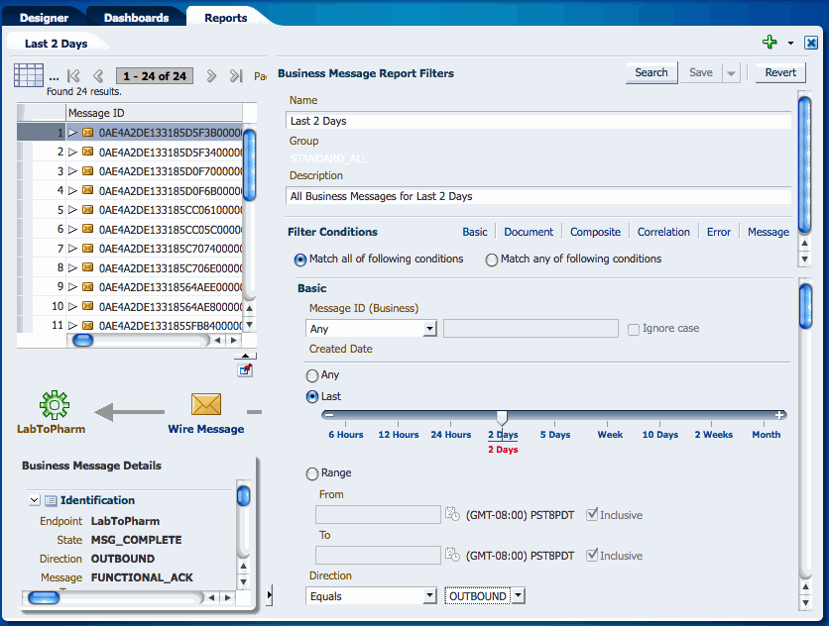Set slider to 5 Days label
Viewport: 829px width, 626px height.
555,434
